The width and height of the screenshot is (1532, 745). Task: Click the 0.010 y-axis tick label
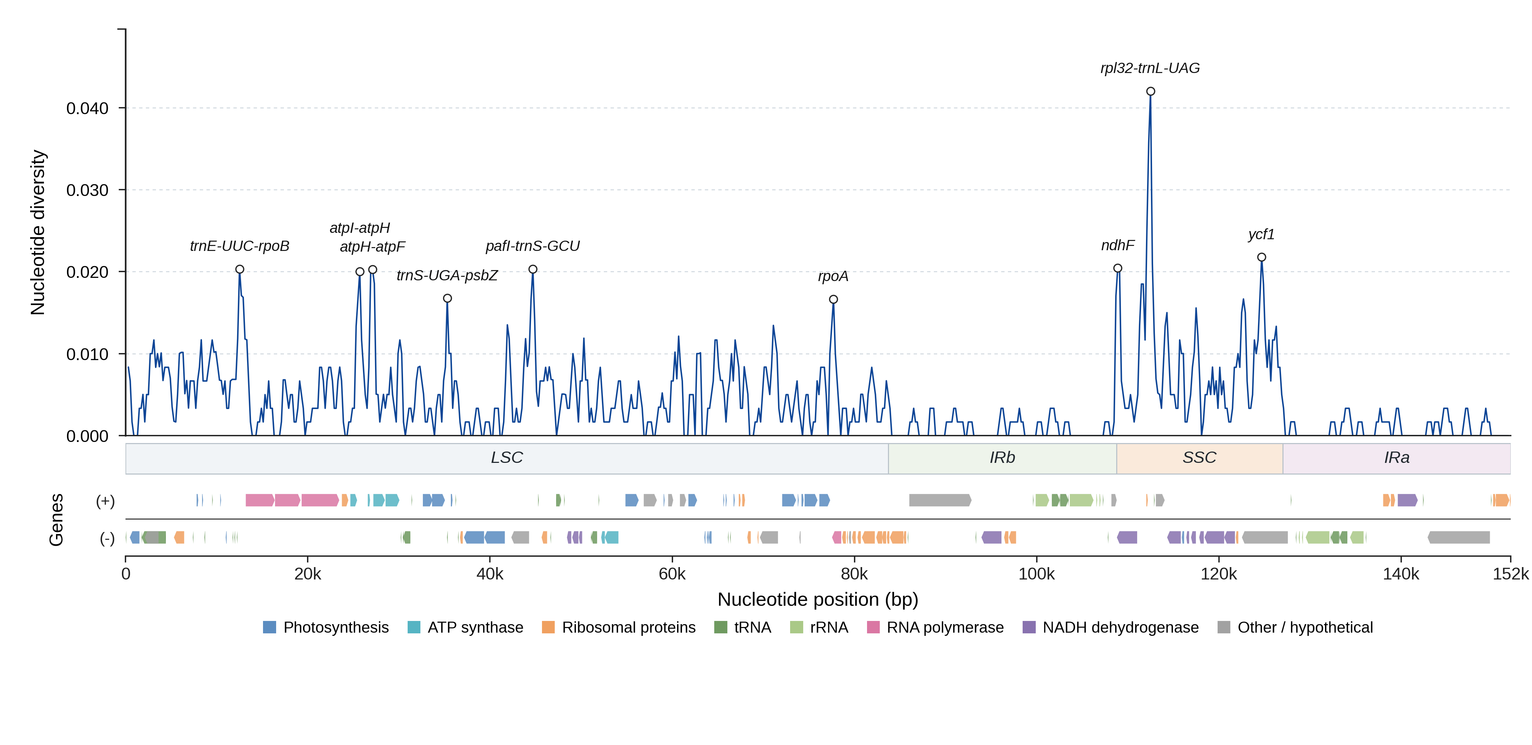point(88,354)
